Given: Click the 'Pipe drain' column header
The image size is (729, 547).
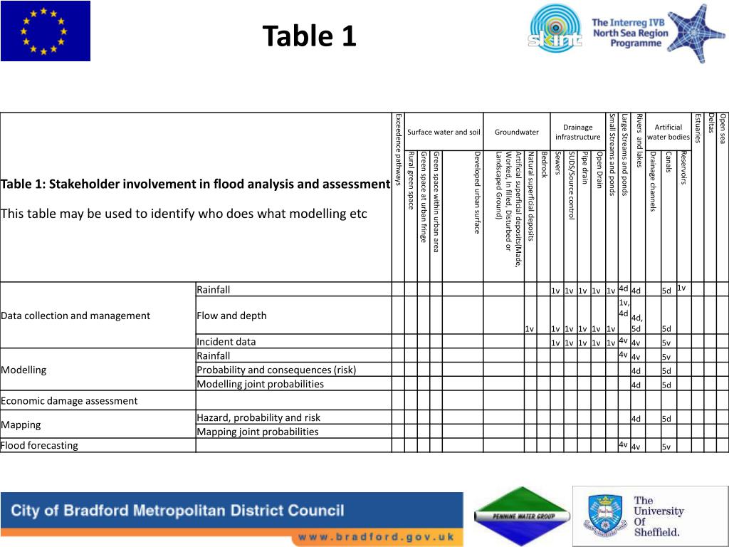Looking at the screenshot, I should pyautogui.click(x=585, y=167).
